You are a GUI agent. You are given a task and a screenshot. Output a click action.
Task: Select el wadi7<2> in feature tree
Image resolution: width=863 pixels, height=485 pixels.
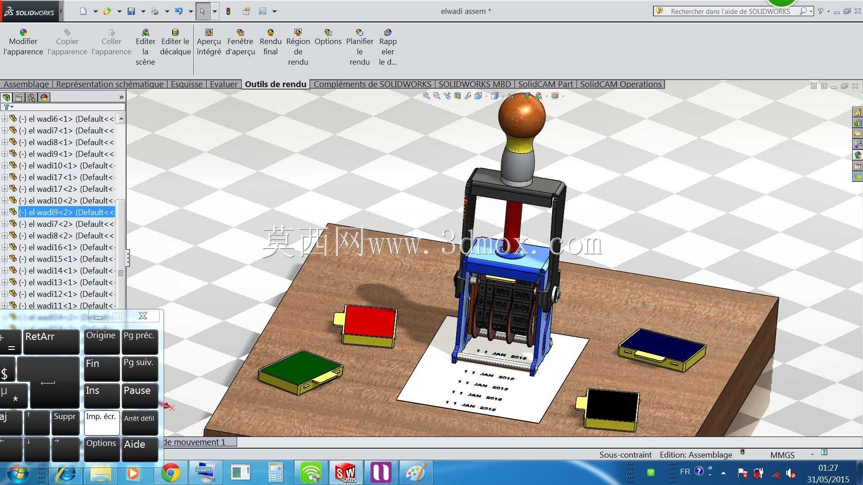tap(67, 224)
